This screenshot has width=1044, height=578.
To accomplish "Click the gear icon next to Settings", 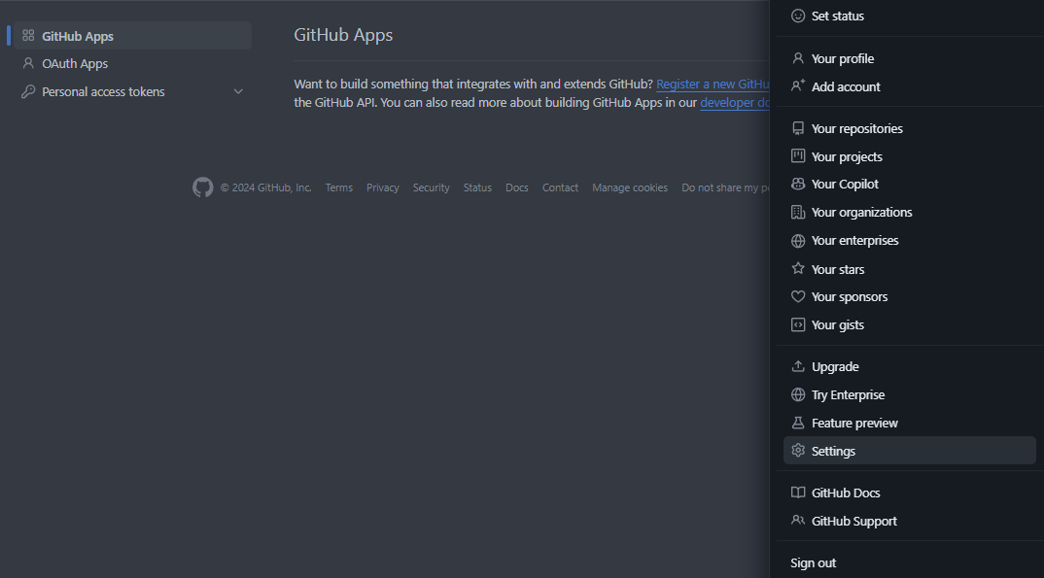I will [798, 451].
